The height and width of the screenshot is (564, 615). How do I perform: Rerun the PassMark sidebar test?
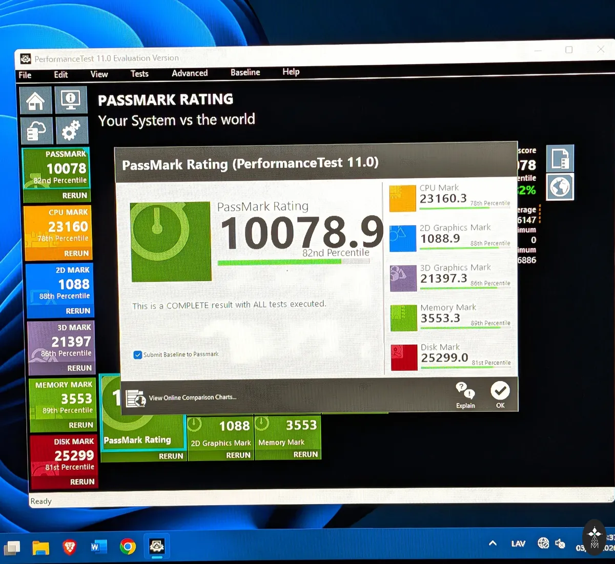(75, 196)
